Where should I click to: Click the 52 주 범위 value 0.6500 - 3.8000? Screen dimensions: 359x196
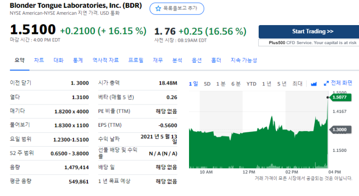[x=70, y=154]
